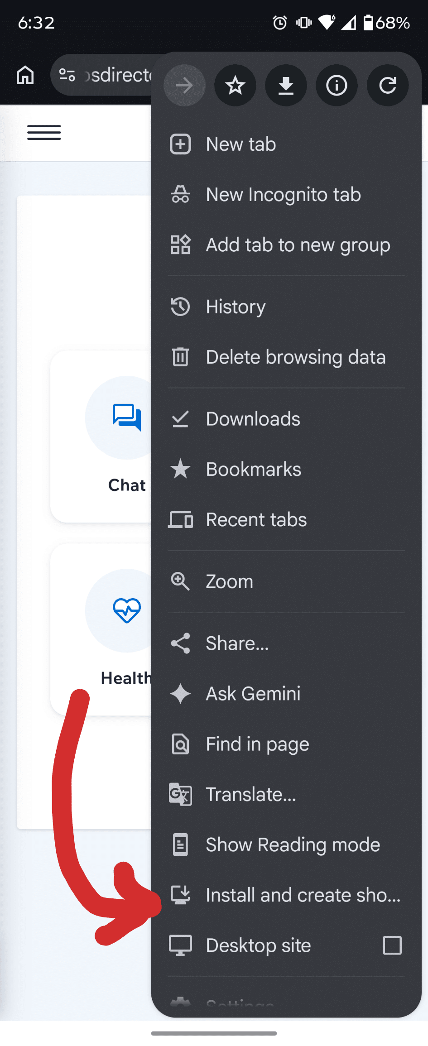Select Add tab to new group

coord(286,245)
